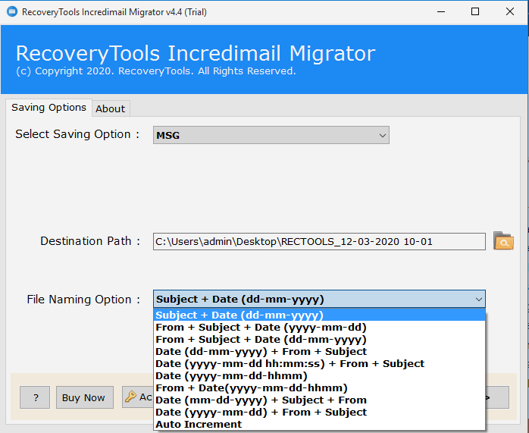Image resolution: width=529 pixels, height=433 pixels.
Task: Maximize the Incredimail Migrator window
Action: (475, 12)
